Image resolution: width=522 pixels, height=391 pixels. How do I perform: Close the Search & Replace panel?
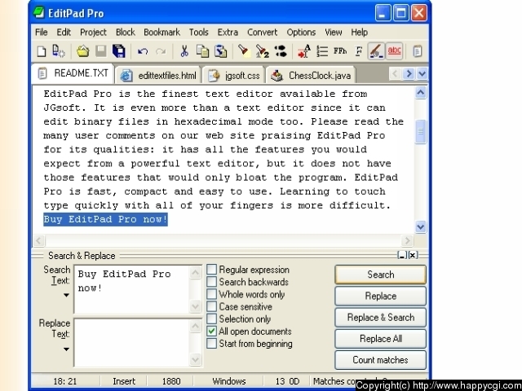[x=413, y=255]
